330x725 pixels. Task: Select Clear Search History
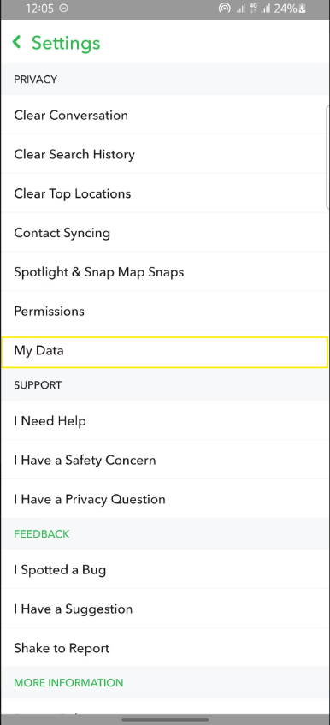click(x=164, y=154)
